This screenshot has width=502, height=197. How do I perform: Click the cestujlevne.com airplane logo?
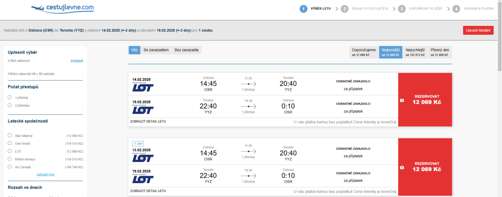pos(63,8)
